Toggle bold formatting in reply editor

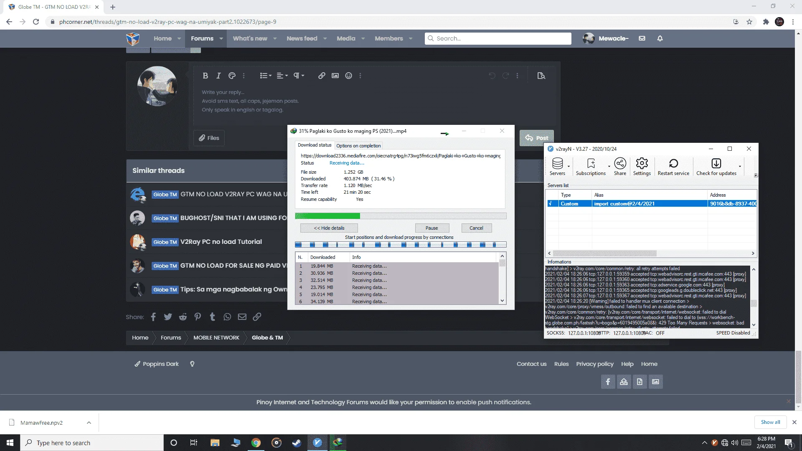coord(205,76)
